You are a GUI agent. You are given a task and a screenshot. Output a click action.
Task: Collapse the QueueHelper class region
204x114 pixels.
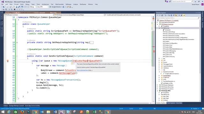[x=17, y=24]
